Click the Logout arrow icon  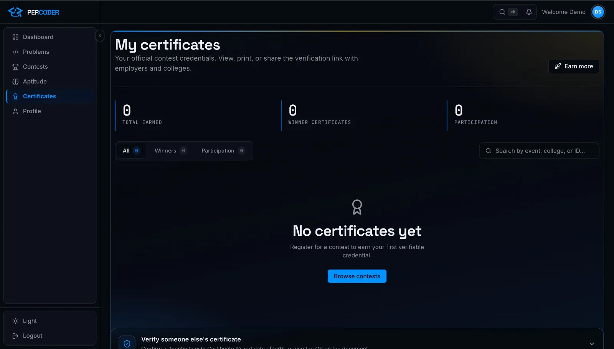tap(15, 336)
